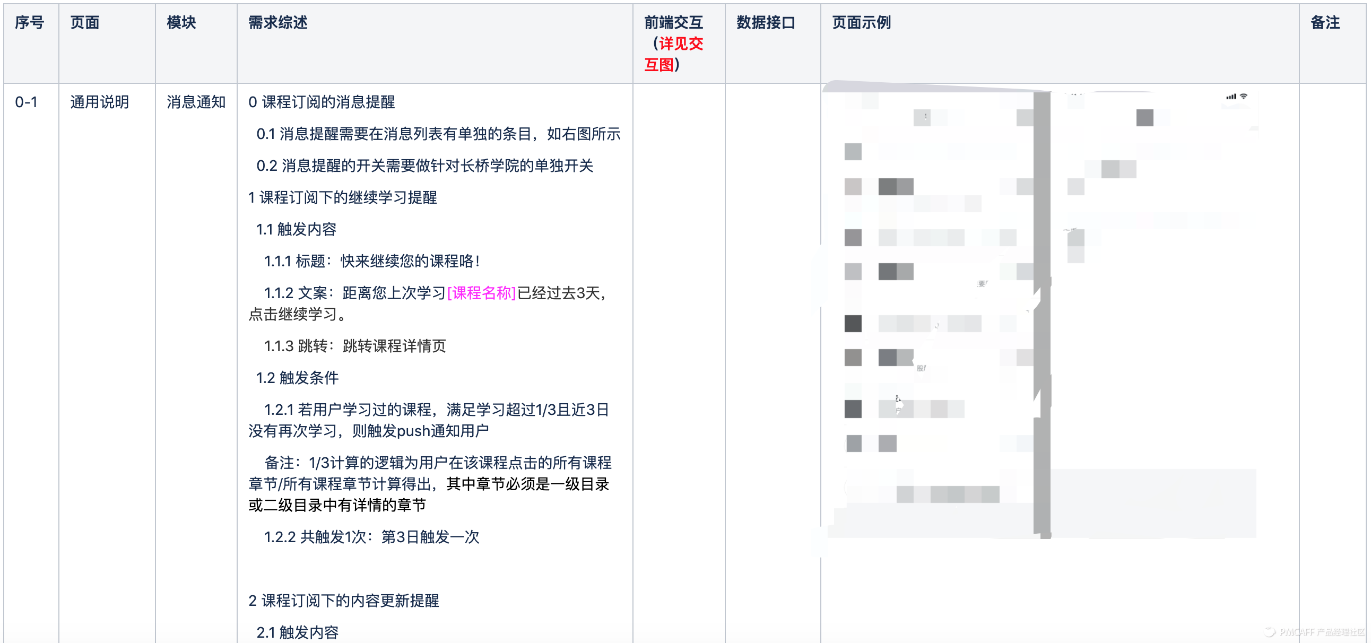Select the row number cell 0-1

(x=26, y=102)
